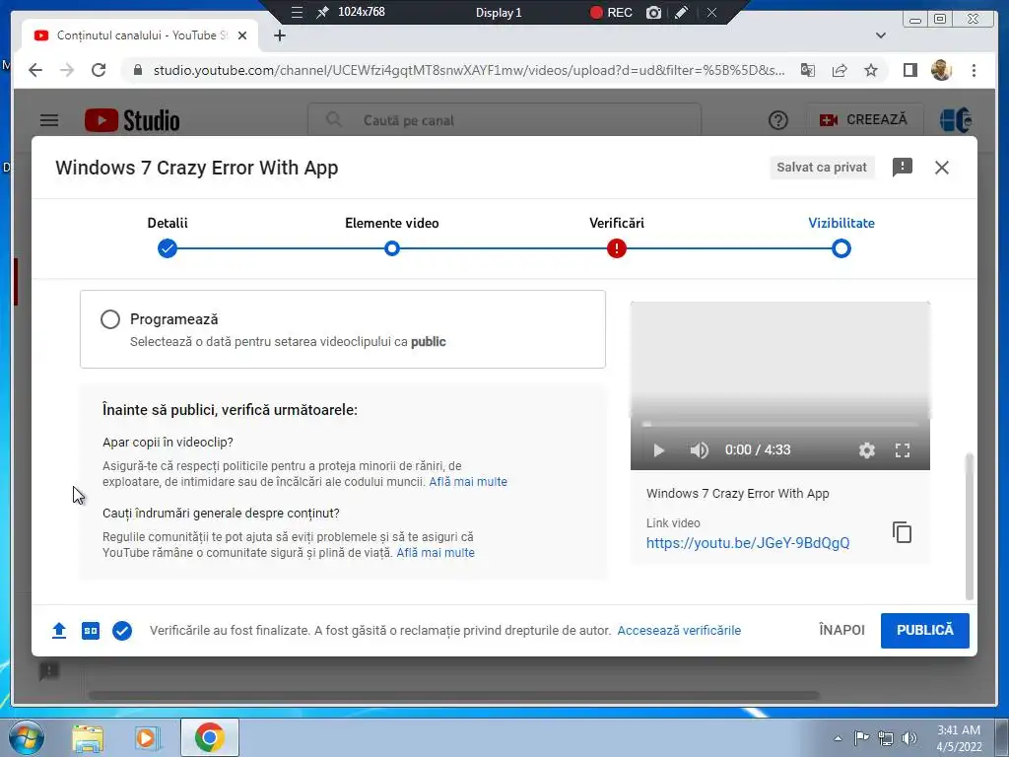
Task: Click the Chrome taskbar button
Action: [x=210, y=737]
